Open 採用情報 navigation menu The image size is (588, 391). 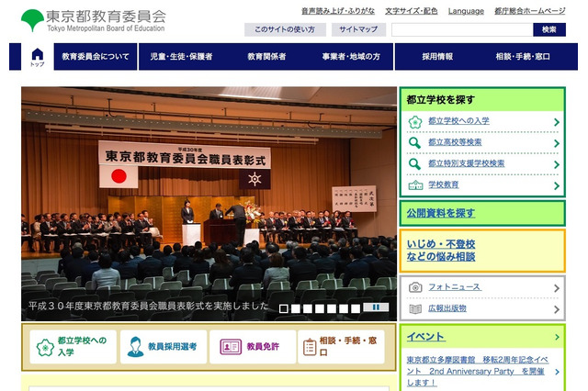(437, 57)
